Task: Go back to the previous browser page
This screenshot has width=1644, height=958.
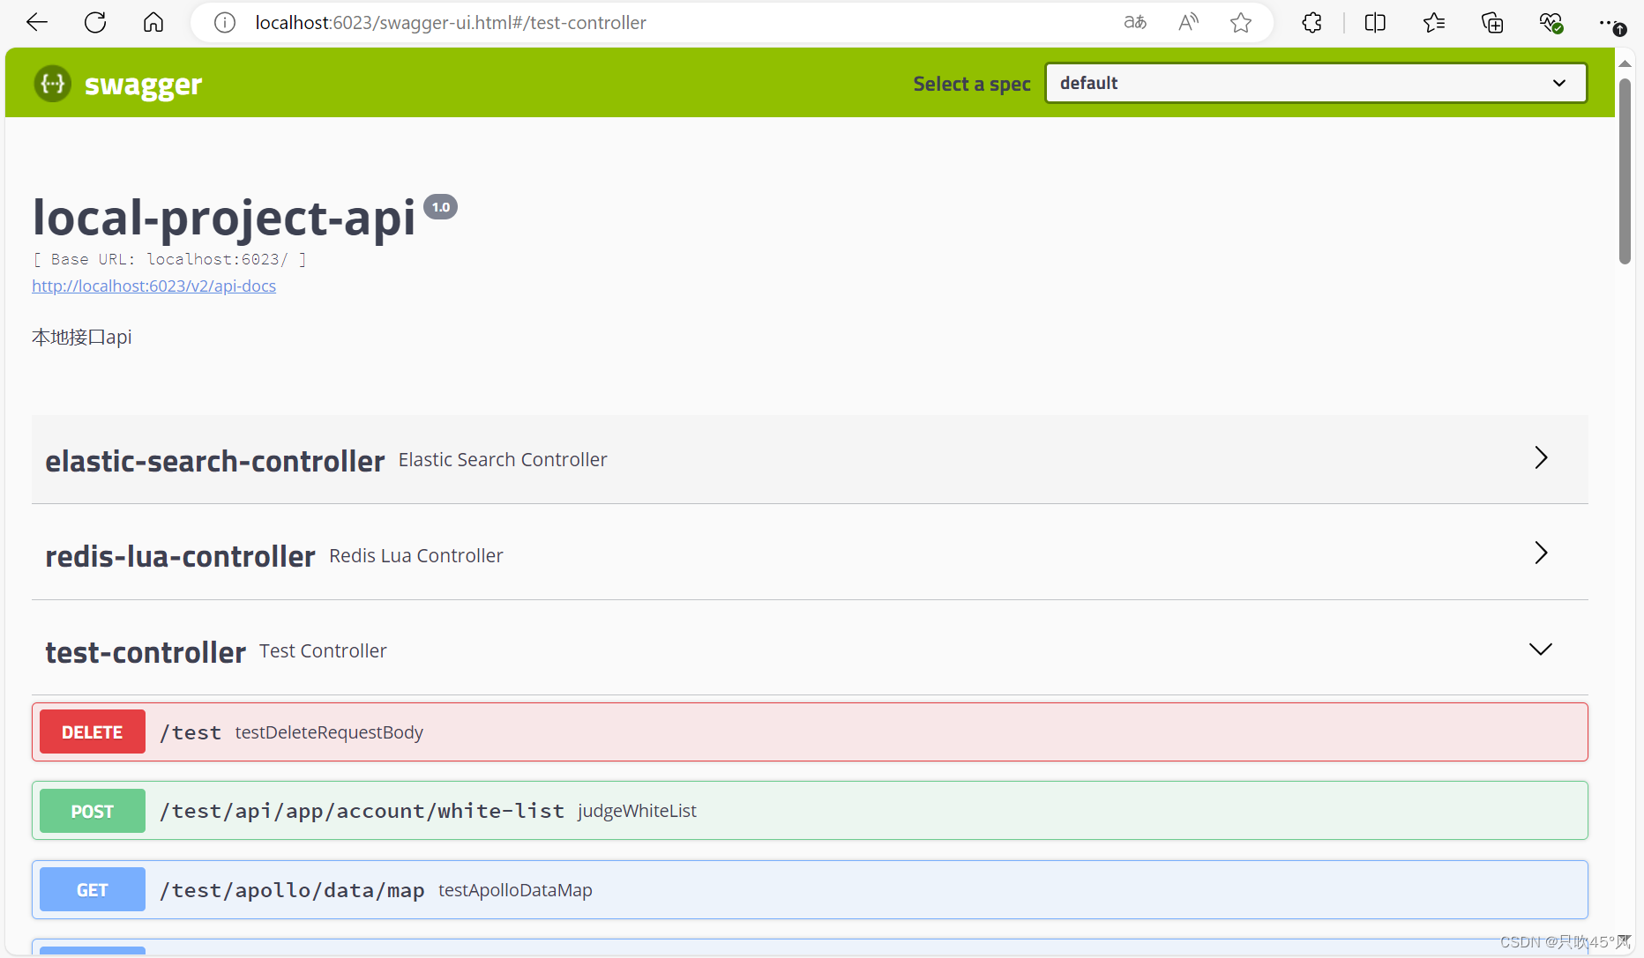Action: pos(37,23)
